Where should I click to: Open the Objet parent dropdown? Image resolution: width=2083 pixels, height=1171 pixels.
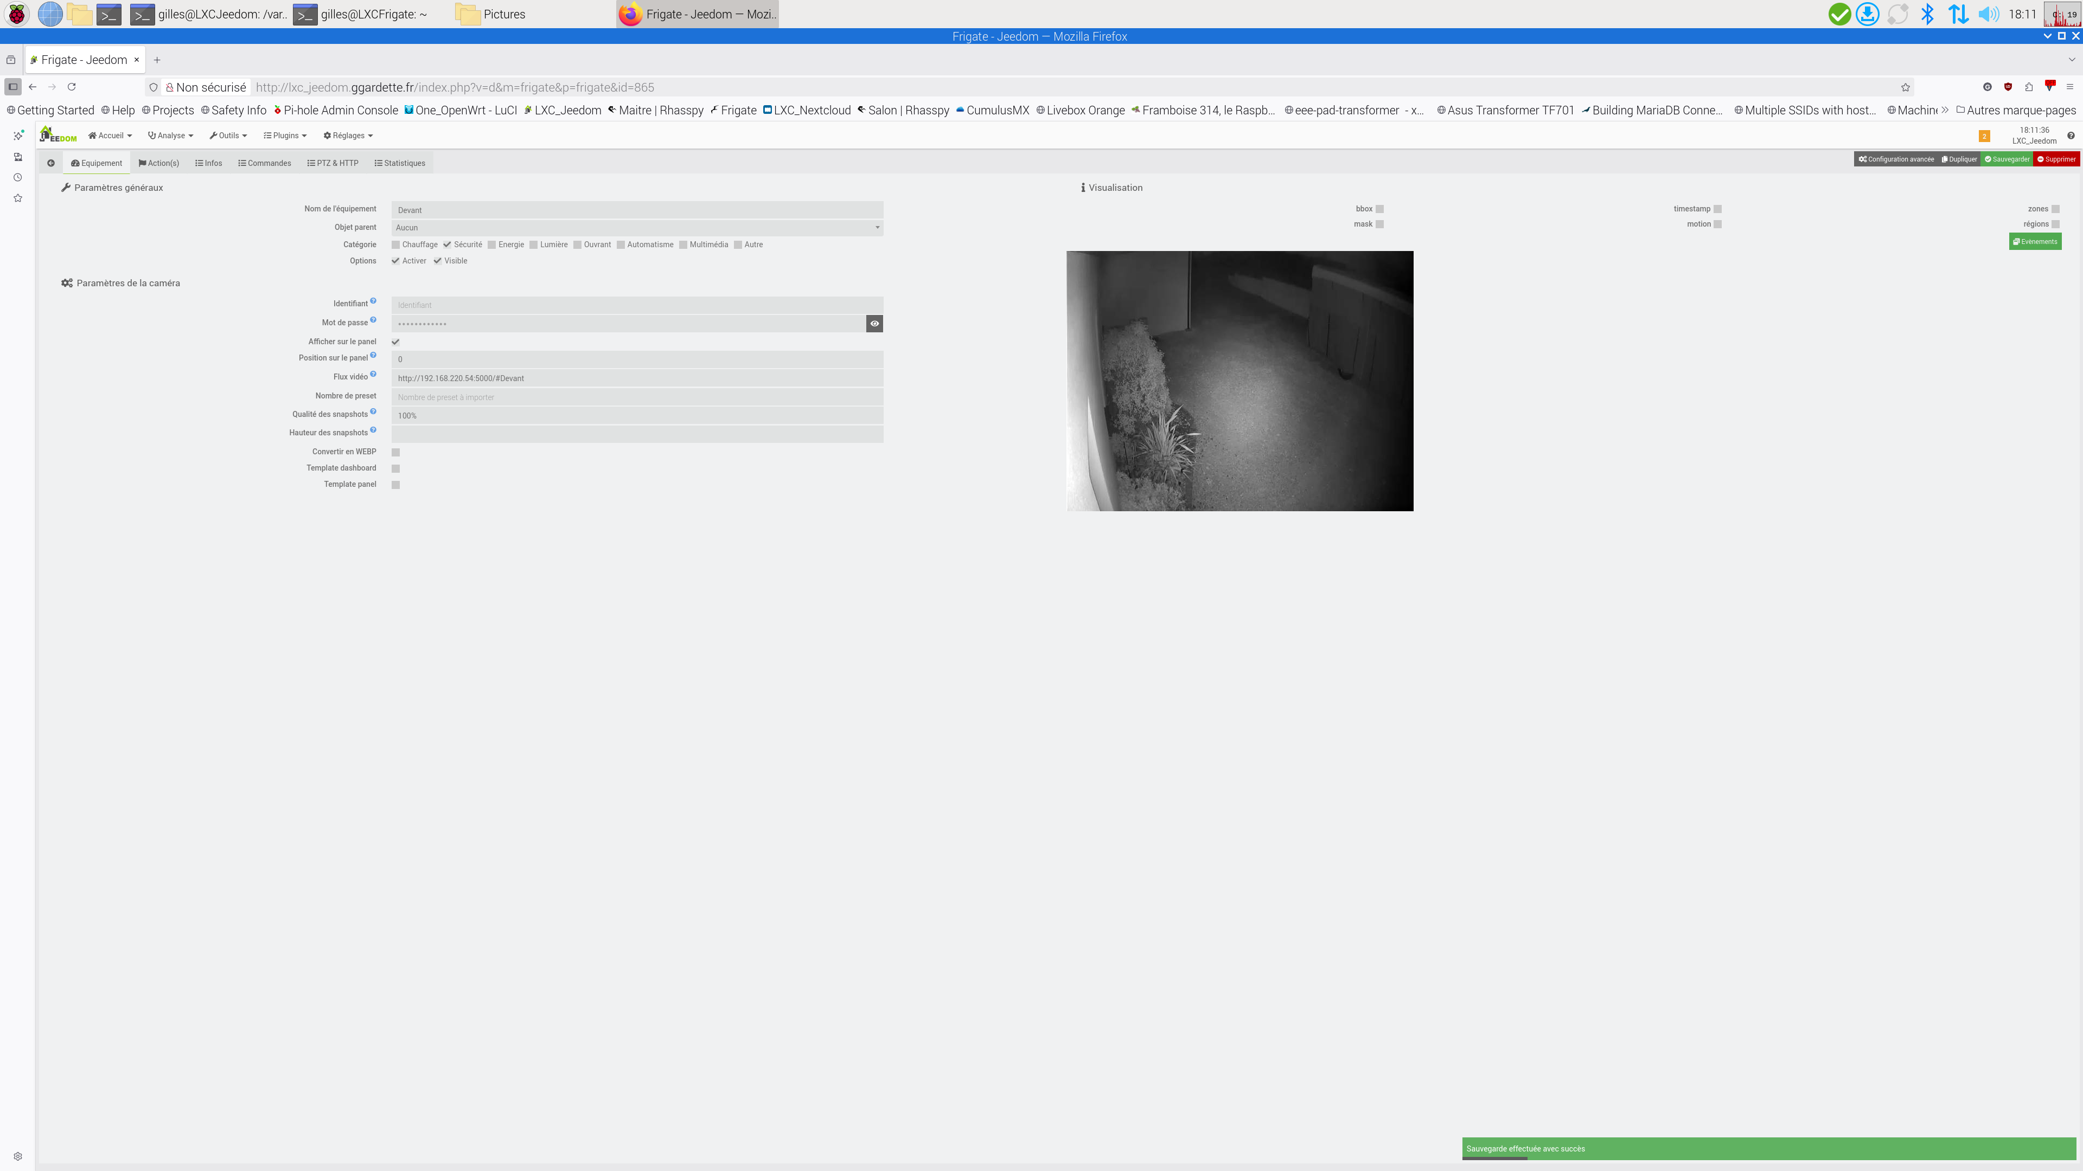(x=636, y=228)
